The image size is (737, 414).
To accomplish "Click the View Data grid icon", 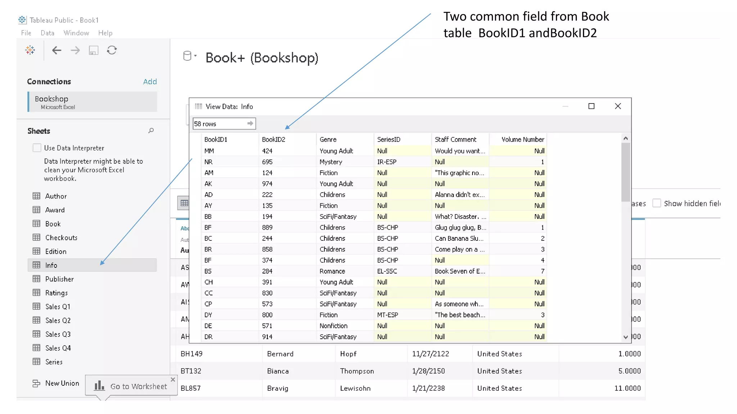I will click(198, 106).
